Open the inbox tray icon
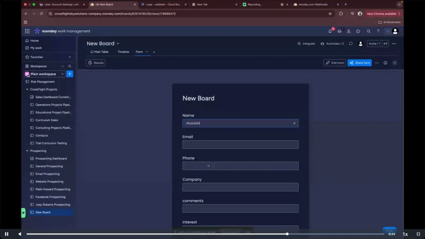 coord(340,31)
